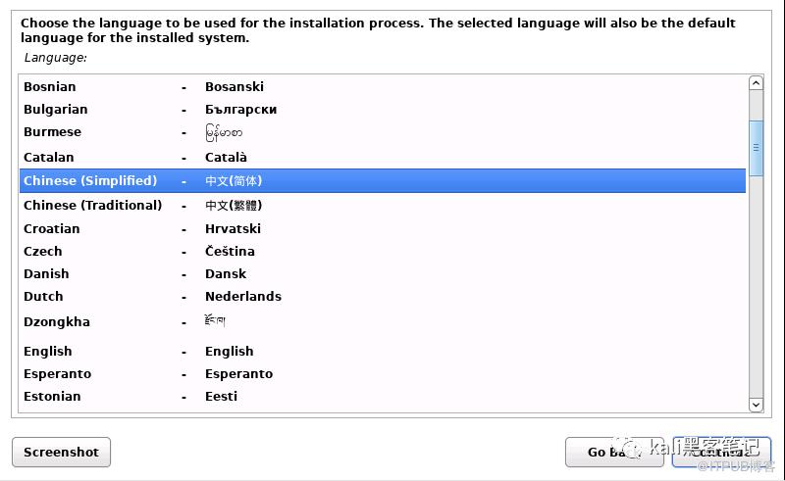Select Danish - Dansk row
785x481 pixels.
click(x=383, y=274)
